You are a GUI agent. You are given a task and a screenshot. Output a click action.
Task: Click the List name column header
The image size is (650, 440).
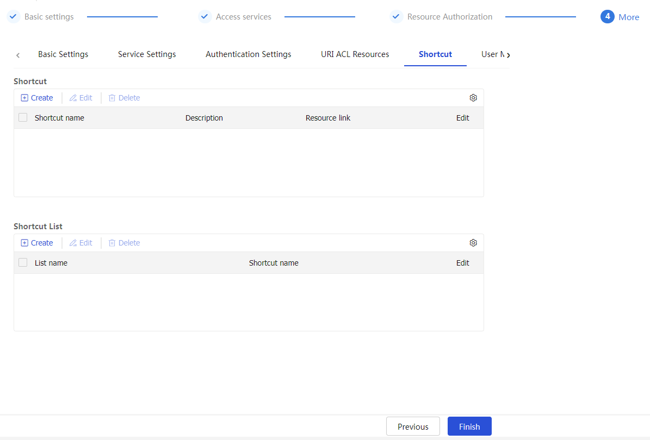[x=51, y=263]
